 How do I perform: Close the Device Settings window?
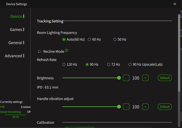coord(175,4)
